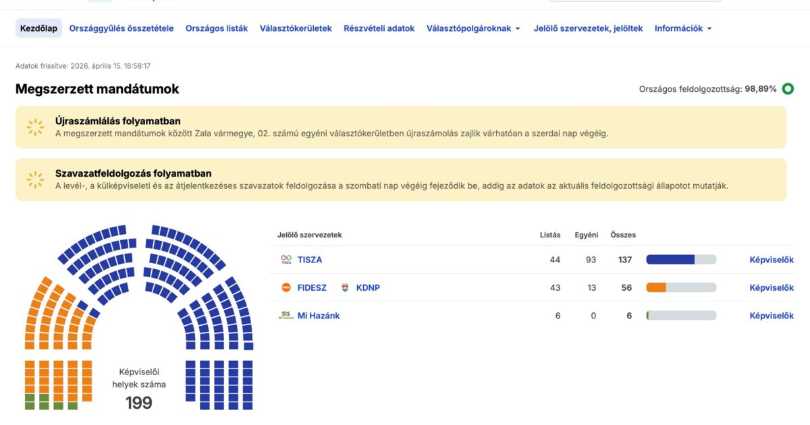View TISZA's Képviselők link
This screenshot has height=425, width=810.
[772, 260]
